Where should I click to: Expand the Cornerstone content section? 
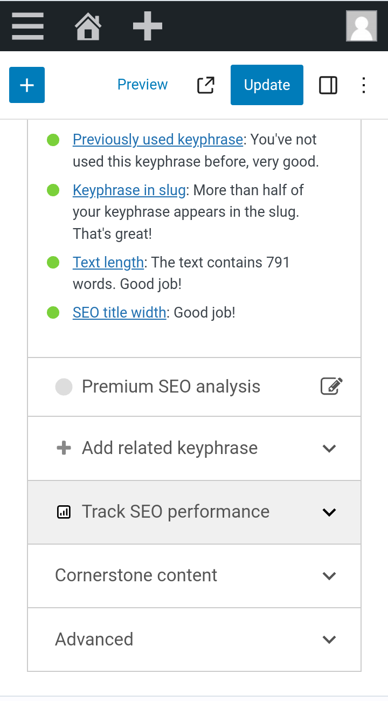point(194,576)
